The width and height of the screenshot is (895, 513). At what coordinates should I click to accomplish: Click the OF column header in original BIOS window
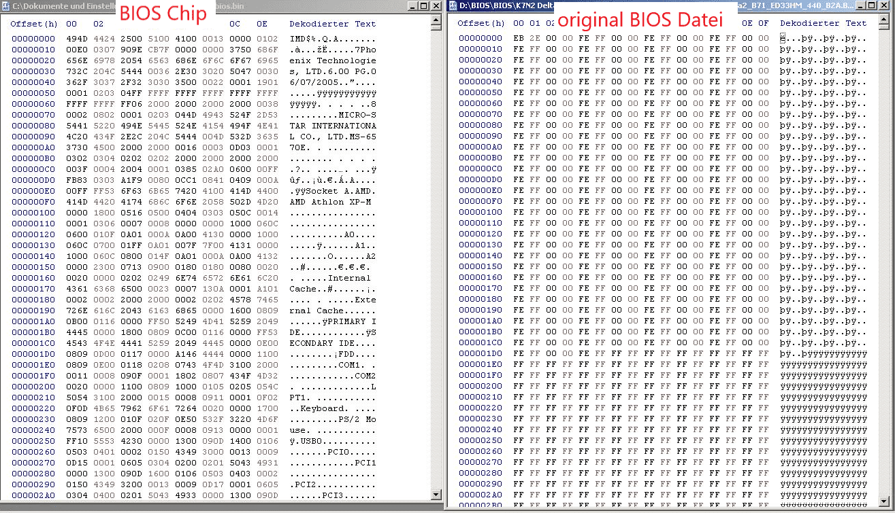[764, 23]
